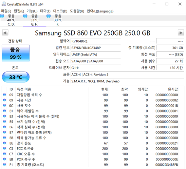Image resolution: width=186 pixels, height=169 pixels.
Task: Open the 언어(L)(Language) menu
Action: 100,11
